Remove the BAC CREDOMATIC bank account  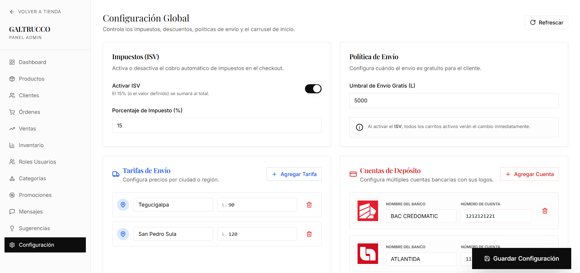pos(545,211)
